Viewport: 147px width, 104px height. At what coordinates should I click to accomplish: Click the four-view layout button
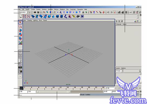coord(20,56)
